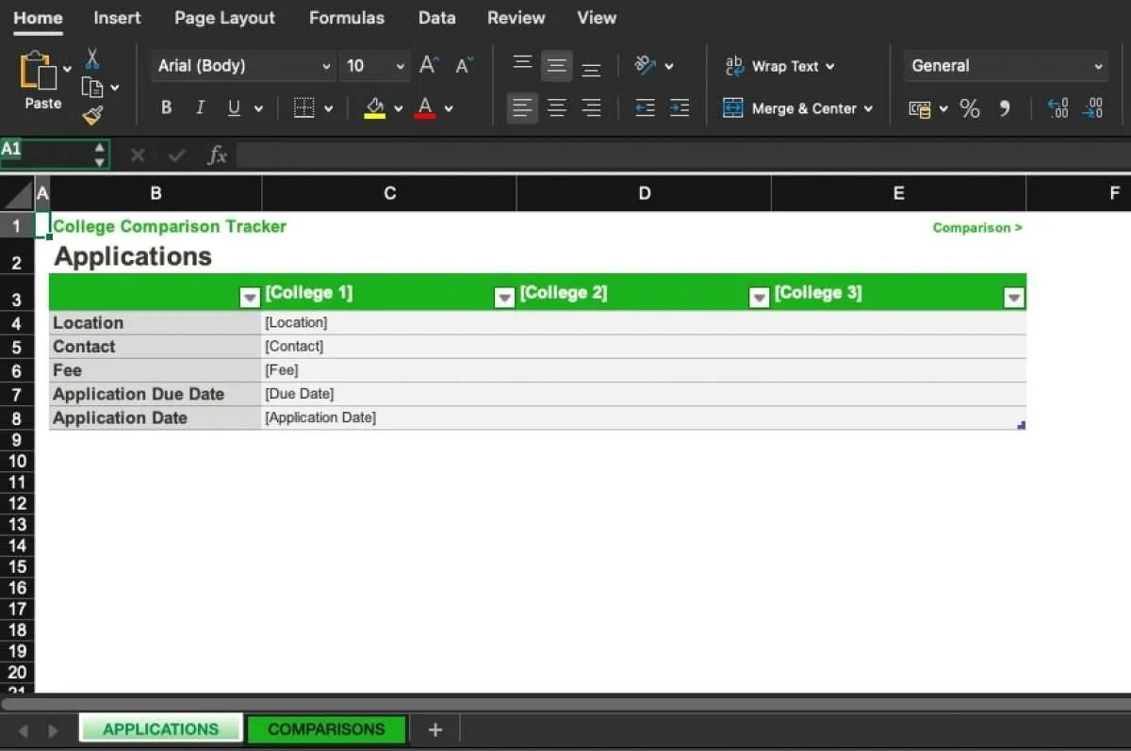1131x751 pixels.
Task: Follow the Comparison > link
Action: [976, 228]
